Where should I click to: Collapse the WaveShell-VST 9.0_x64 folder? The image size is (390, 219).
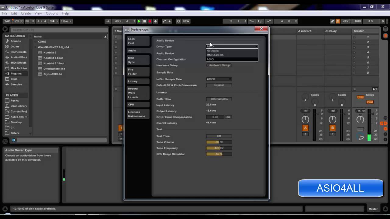click(x=36, y=47)
